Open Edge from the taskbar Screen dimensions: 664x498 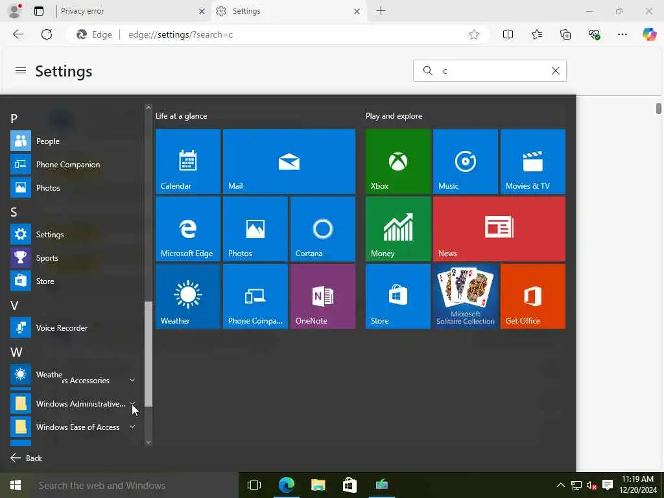tap(286, 485)
